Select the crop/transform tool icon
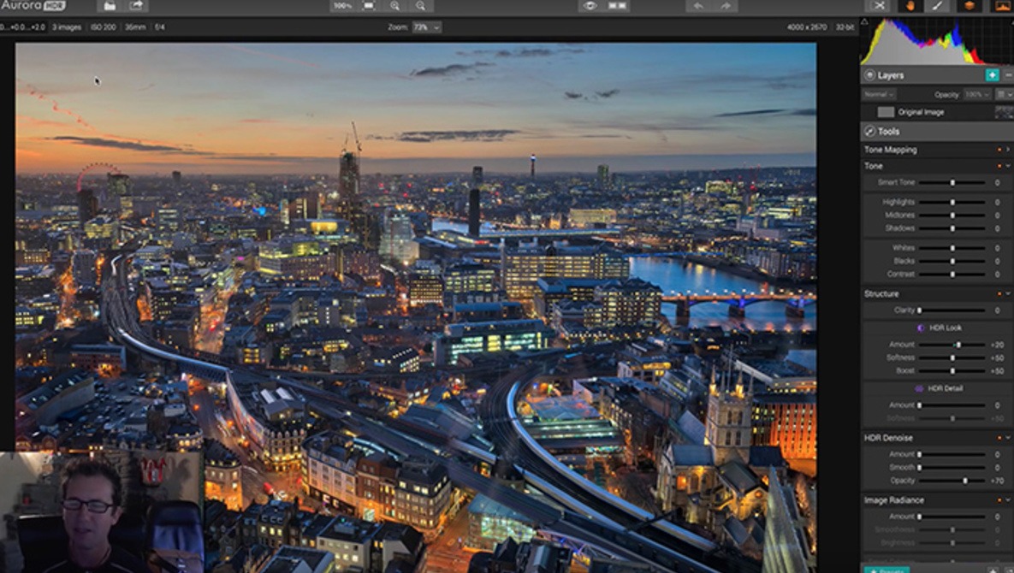The image size is (1014, 573). click(880, 6)
